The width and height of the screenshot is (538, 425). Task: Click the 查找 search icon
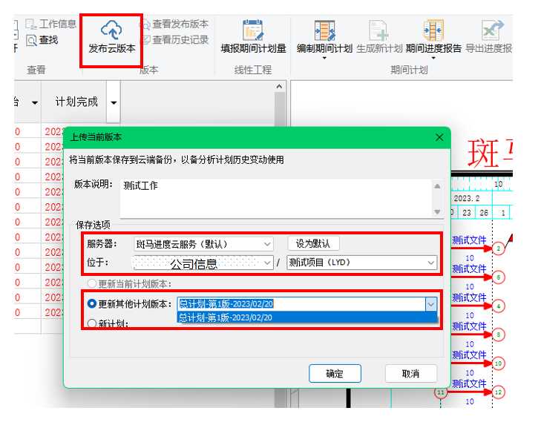tap(32, 40)
